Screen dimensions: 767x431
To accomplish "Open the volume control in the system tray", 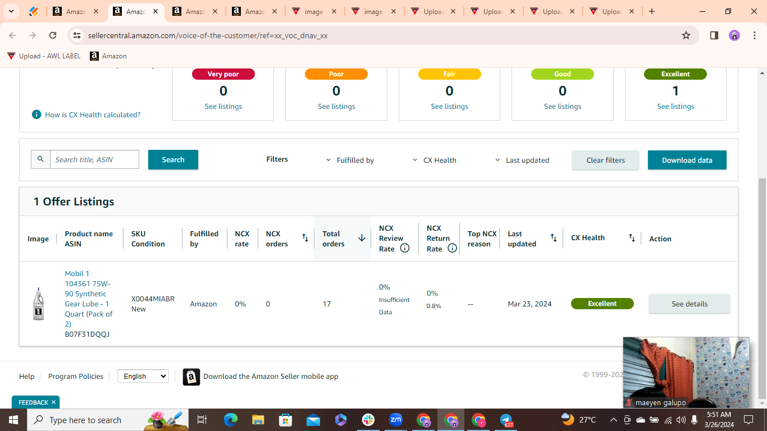I will coord(681,420).
